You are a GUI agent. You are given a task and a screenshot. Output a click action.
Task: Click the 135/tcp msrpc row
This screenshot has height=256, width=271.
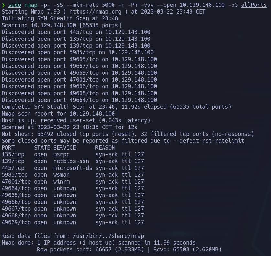click(72, 154)
